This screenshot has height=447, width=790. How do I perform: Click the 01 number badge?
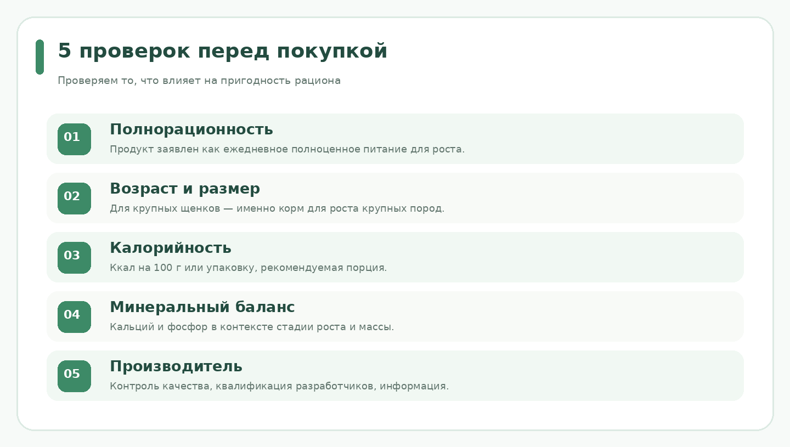pos(74,139)
